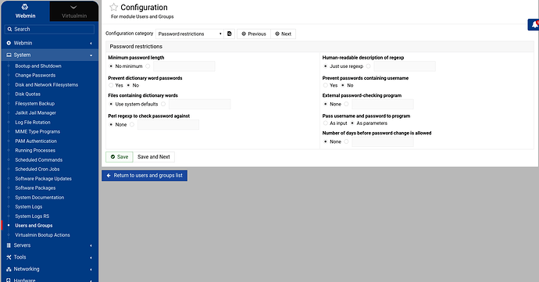Viewport: 539px width, 282px height.
Task: Click the Servers icon in sidebar
Action: click(x=9, y=245)
